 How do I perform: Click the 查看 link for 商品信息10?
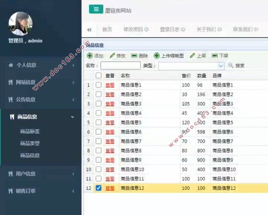pos(110,170)
